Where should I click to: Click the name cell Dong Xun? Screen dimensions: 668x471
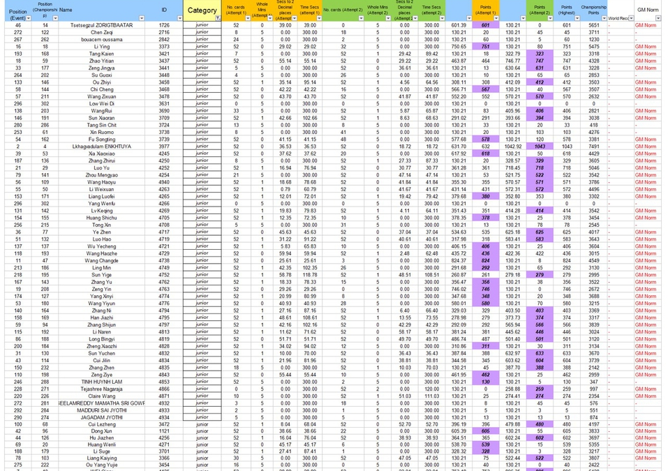click(101, 431)
